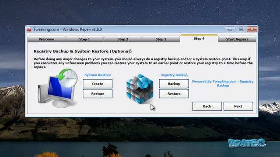The height and width of the screenshot is (157, 280).
Task: Create a system restore point
Action: point(98,84)
